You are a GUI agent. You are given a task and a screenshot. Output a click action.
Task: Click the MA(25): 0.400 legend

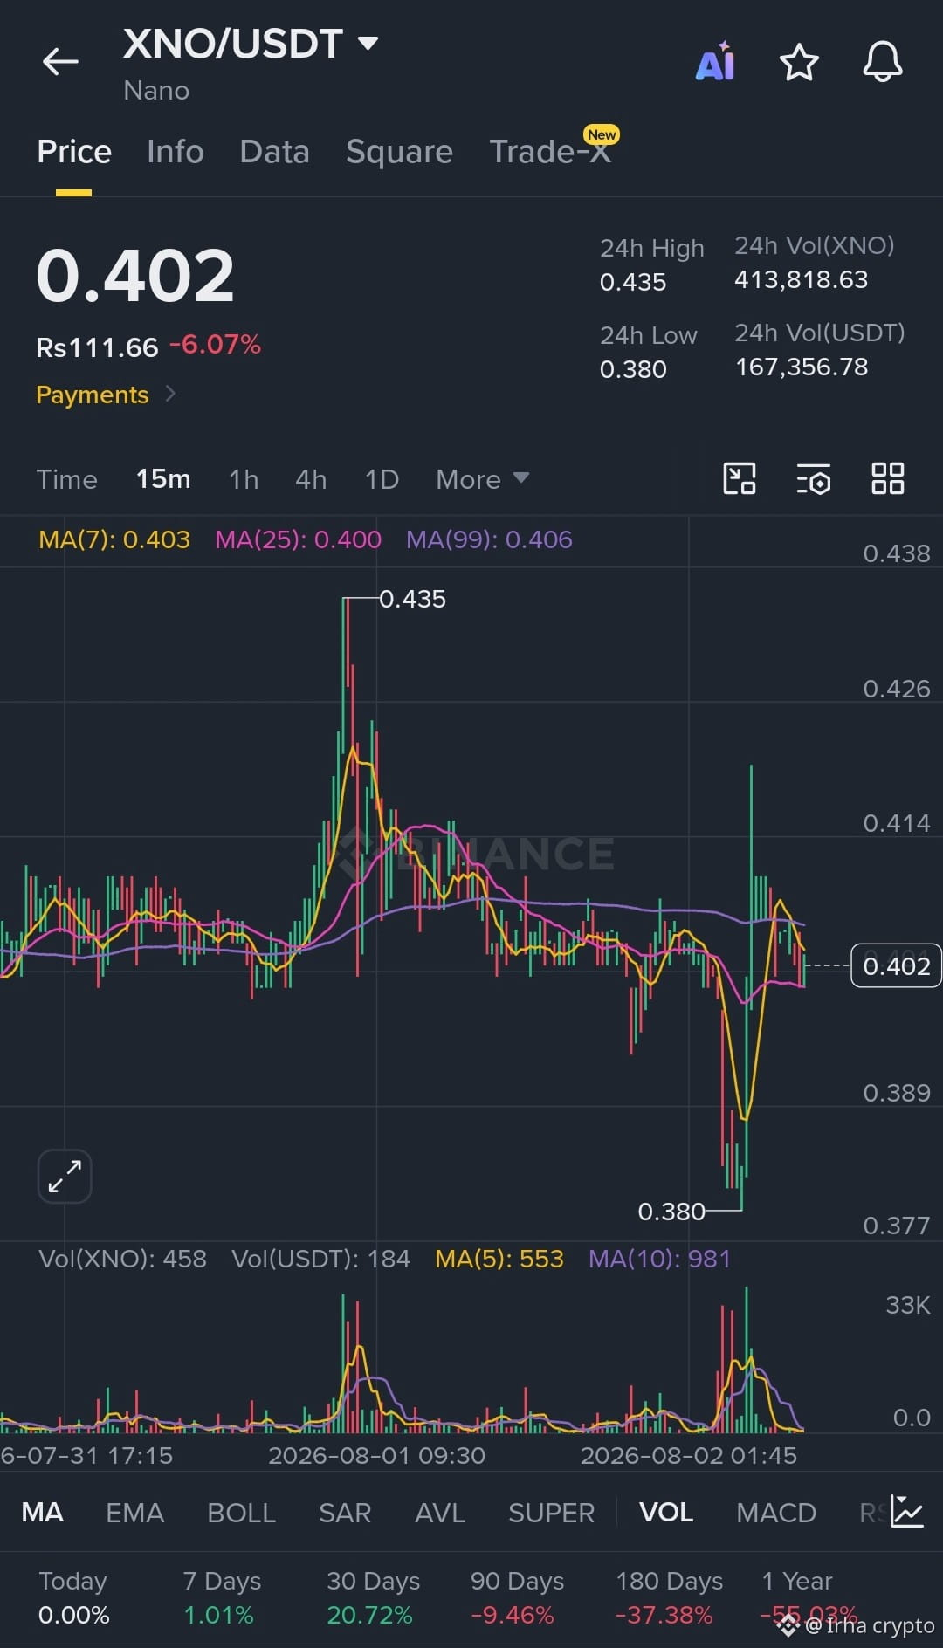coord(298,539)
